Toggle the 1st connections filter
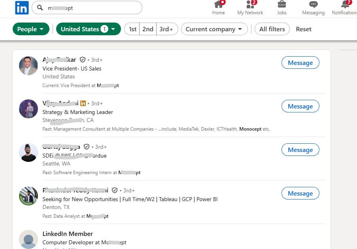 coord(132,29)
